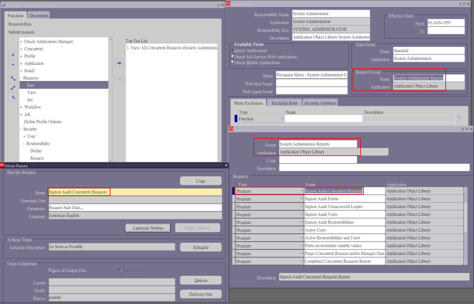Click the Parameters field in Submit Request
This screenshot has height=304, width=474.
(135, 207)
